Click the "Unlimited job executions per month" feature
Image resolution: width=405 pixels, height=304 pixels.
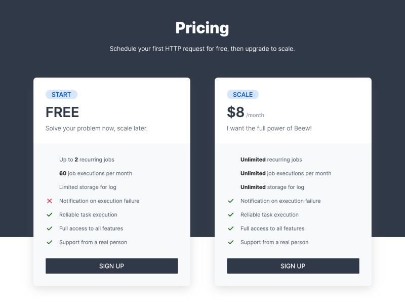(x=286, y=173)
